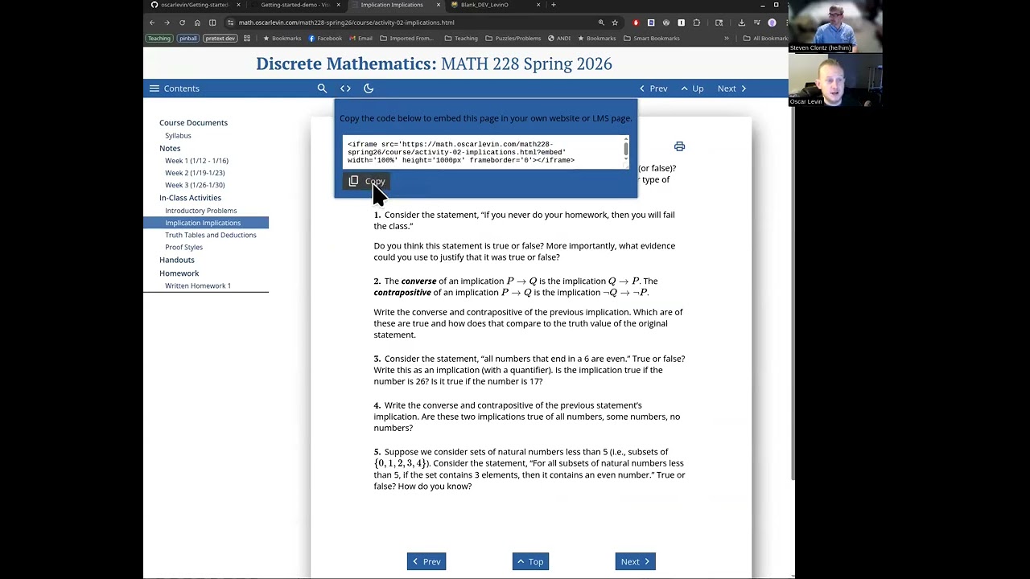Open the Smart Bookmarks folder
1030x579 pixels.
click(652, 38)
